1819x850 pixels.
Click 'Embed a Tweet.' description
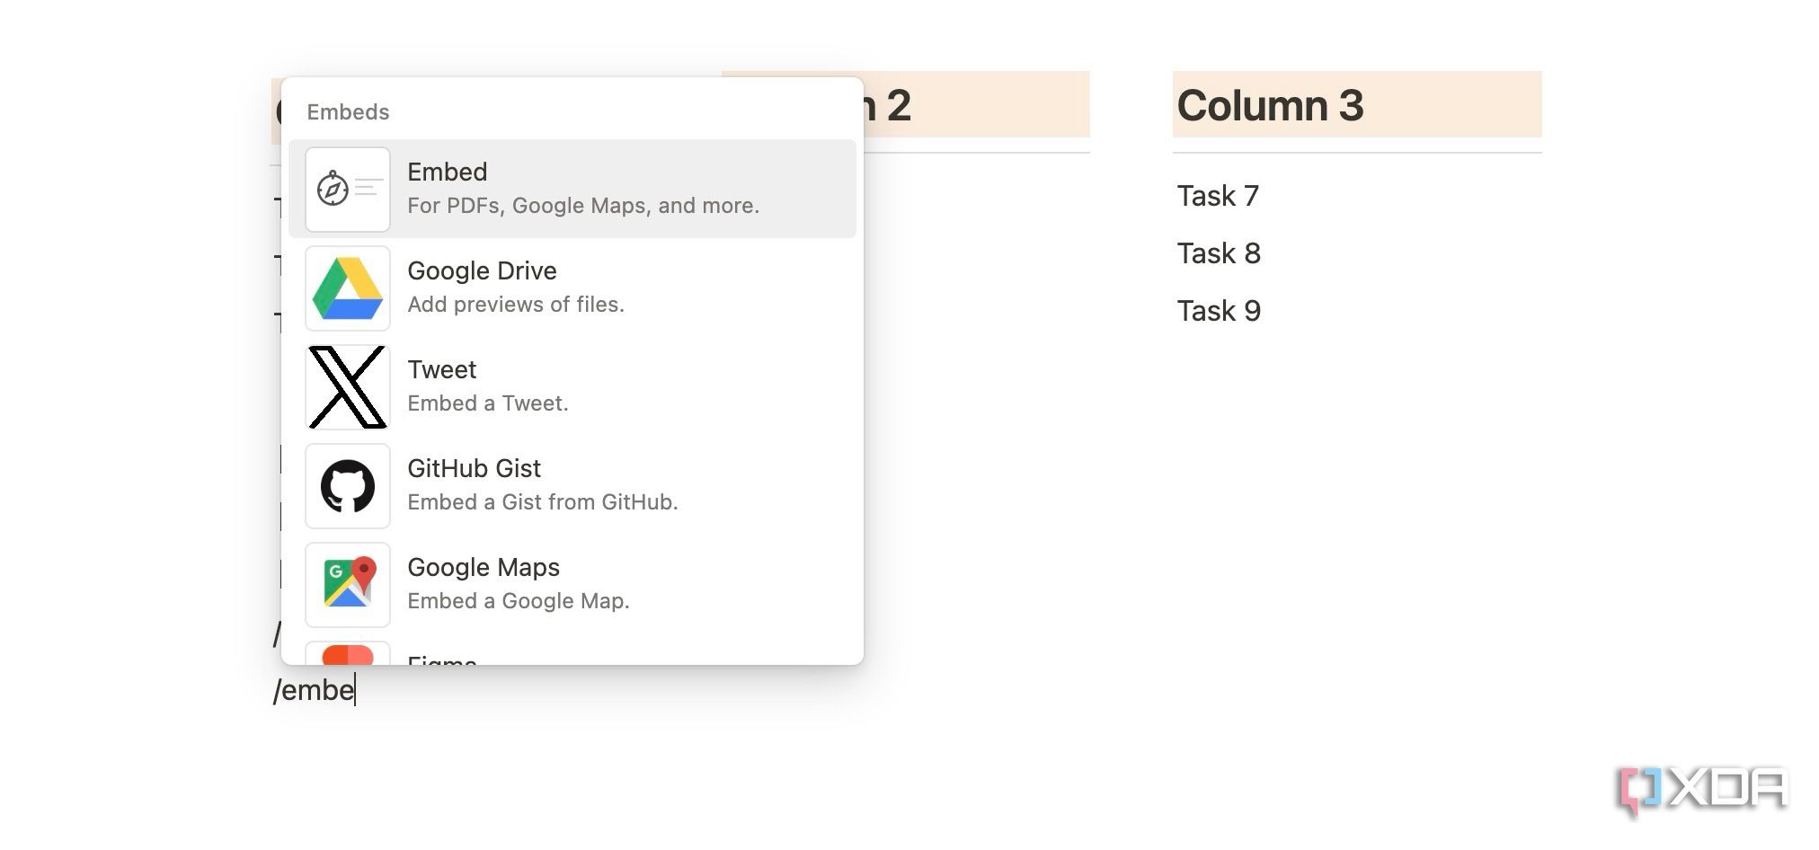pos(488,403)
